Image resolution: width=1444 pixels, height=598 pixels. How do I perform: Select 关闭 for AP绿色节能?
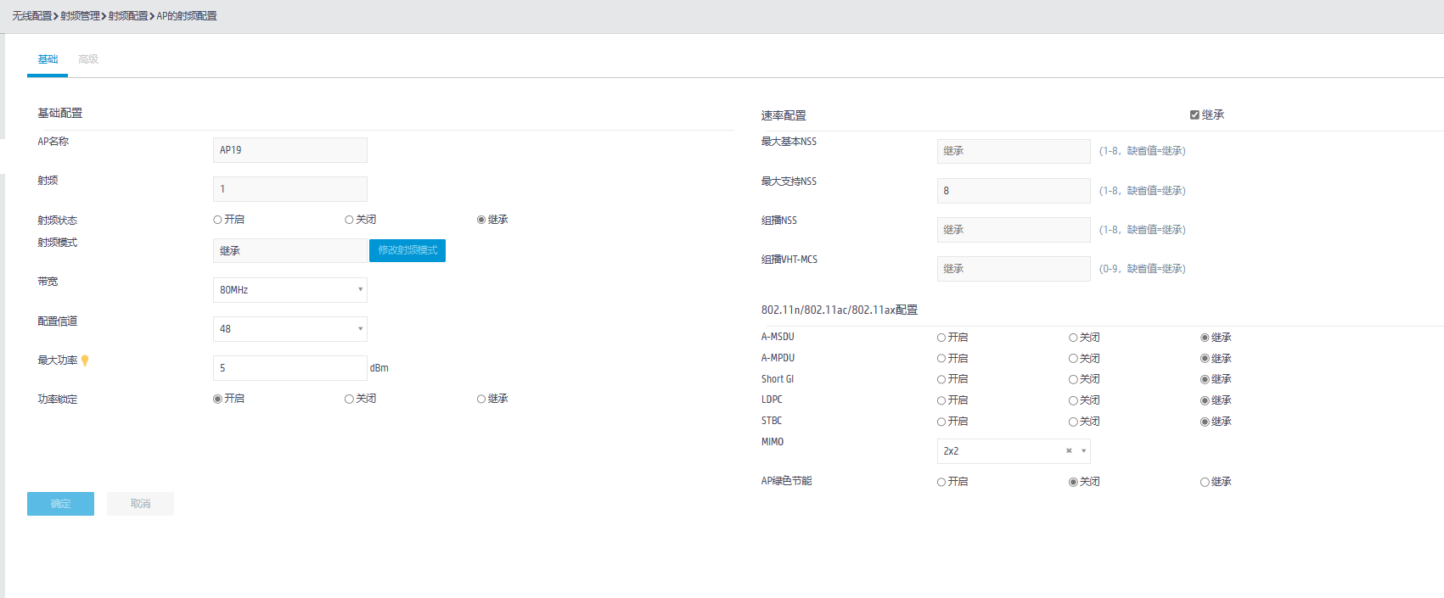(x=1073, y=482)
